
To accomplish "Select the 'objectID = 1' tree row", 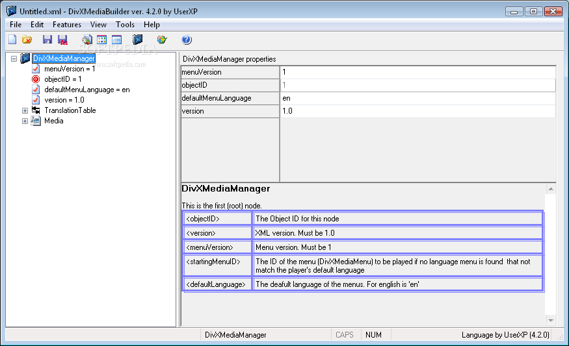I will (x=63, y=79).
